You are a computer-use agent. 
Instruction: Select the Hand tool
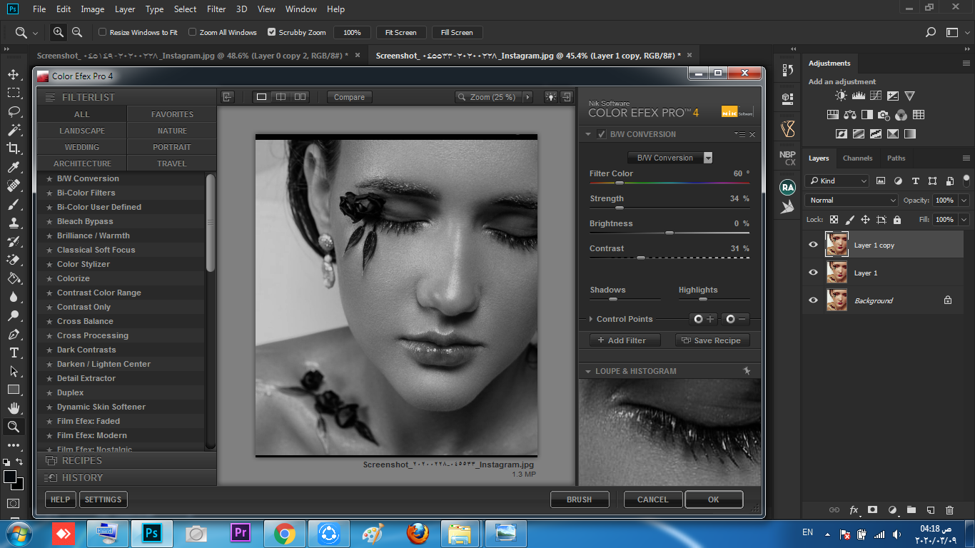click(x=14, y=408)
